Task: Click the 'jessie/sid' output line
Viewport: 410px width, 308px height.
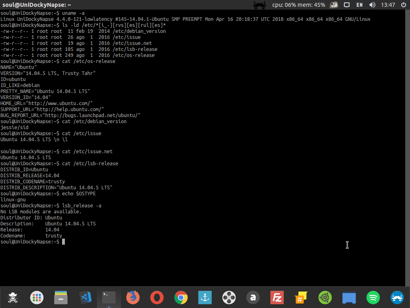Action: point(14,128)
